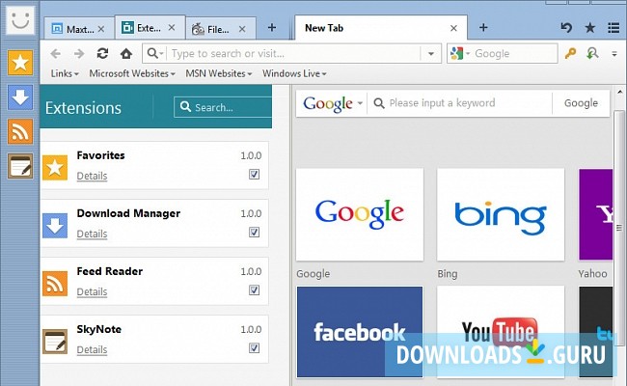Disable the Feed Reader extension checkbox
Viewport: 627px width, 386px height.
(x=254, y=290)
